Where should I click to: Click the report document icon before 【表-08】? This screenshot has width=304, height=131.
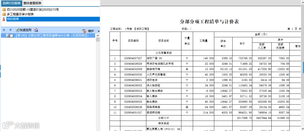coord(8,36)
